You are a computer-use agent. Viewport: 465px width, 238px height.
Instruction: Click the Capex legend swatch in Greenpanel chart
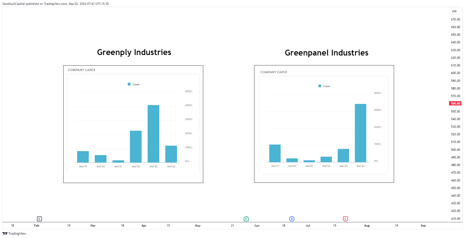pyautogui.click(x=320, y=86)
